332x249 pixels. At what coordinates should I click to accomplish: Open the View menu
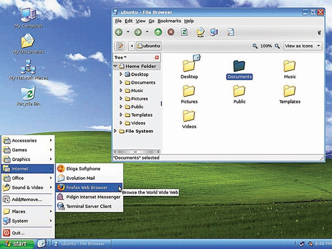point(141,21)
